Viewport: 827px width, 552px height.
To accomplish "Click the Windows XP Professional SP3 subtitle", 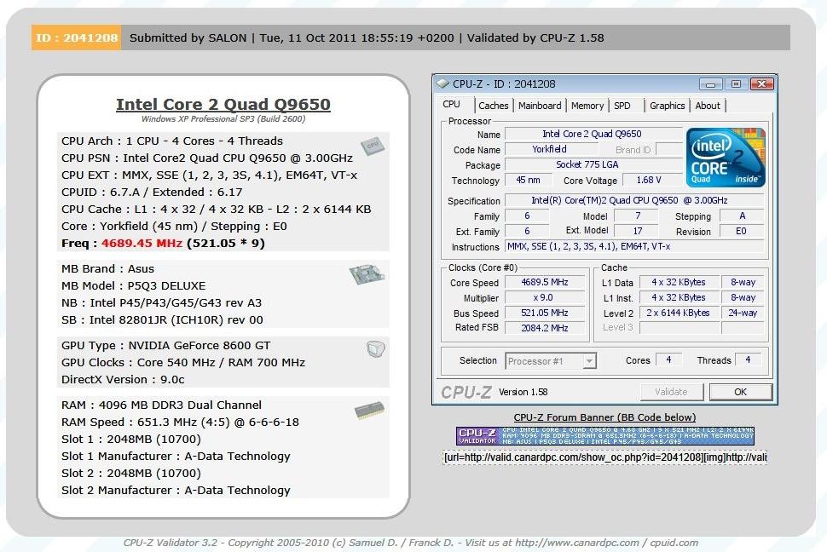I will 223,118.
